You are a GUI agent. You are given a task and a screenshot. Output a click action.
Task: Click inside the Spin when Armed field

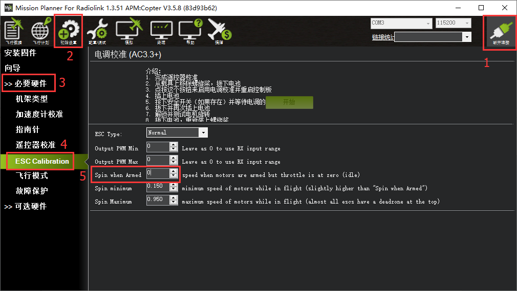pos(158,174)
